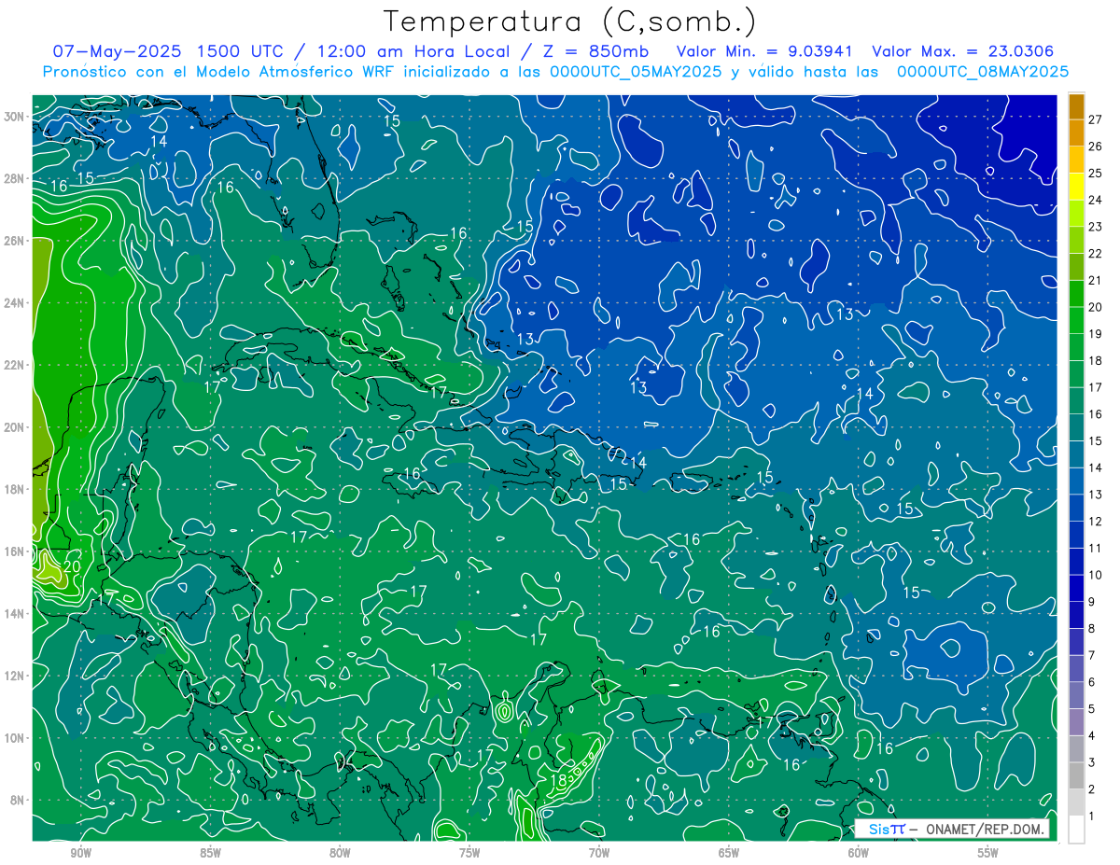1120x865 pixels.
Task: Click the "30N" latitude axis label
Action: (x=16, y=117)
